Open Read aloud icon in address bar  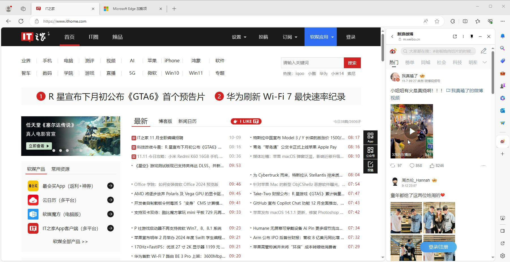(426, 21)
